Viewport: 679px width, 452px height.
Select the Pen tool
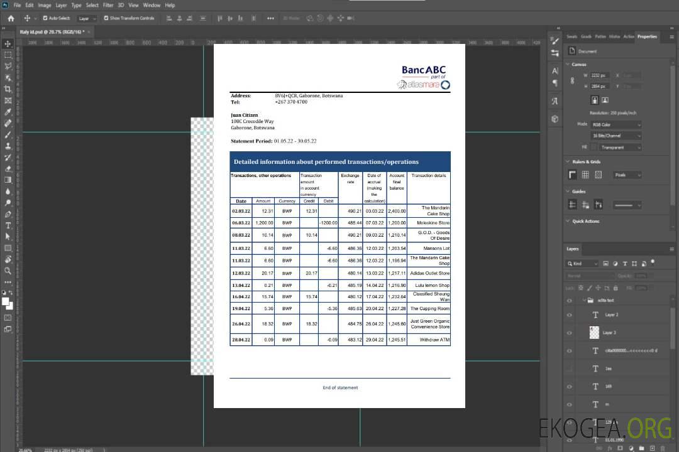point(8,214)
